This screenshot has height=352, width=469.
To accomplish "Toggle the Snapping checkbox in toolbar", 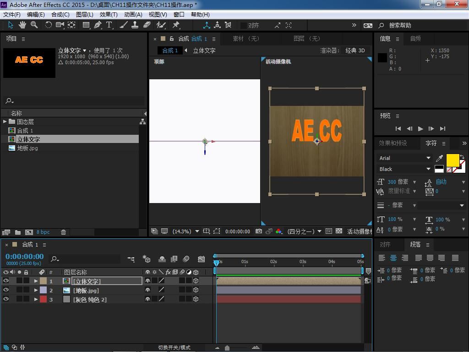I will coord(244,26).
